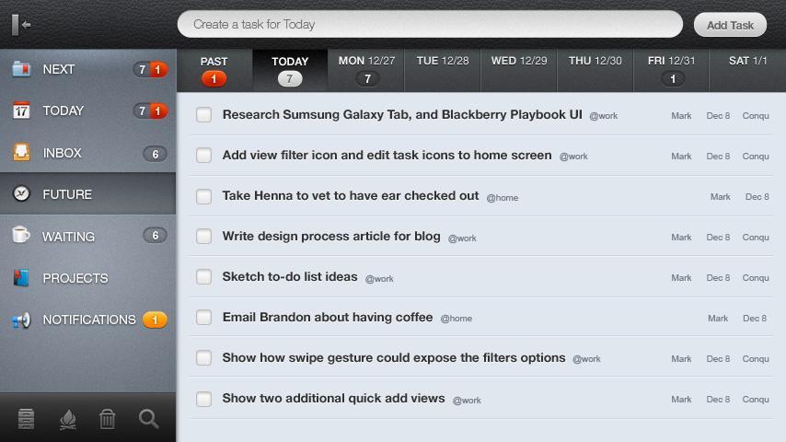Image resolution: width=786 pixels, height=442 pixels.
Task: Switch to the PAST day tab
Action: (x=214, y=69)
